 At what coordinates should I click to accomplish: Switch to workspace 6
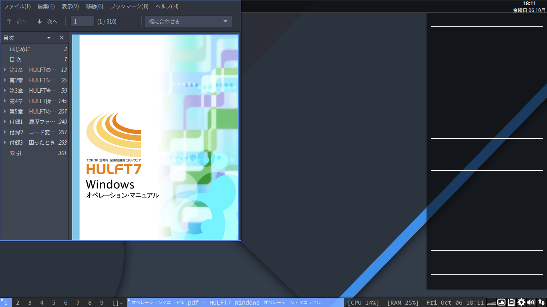(x=66, y=303)
